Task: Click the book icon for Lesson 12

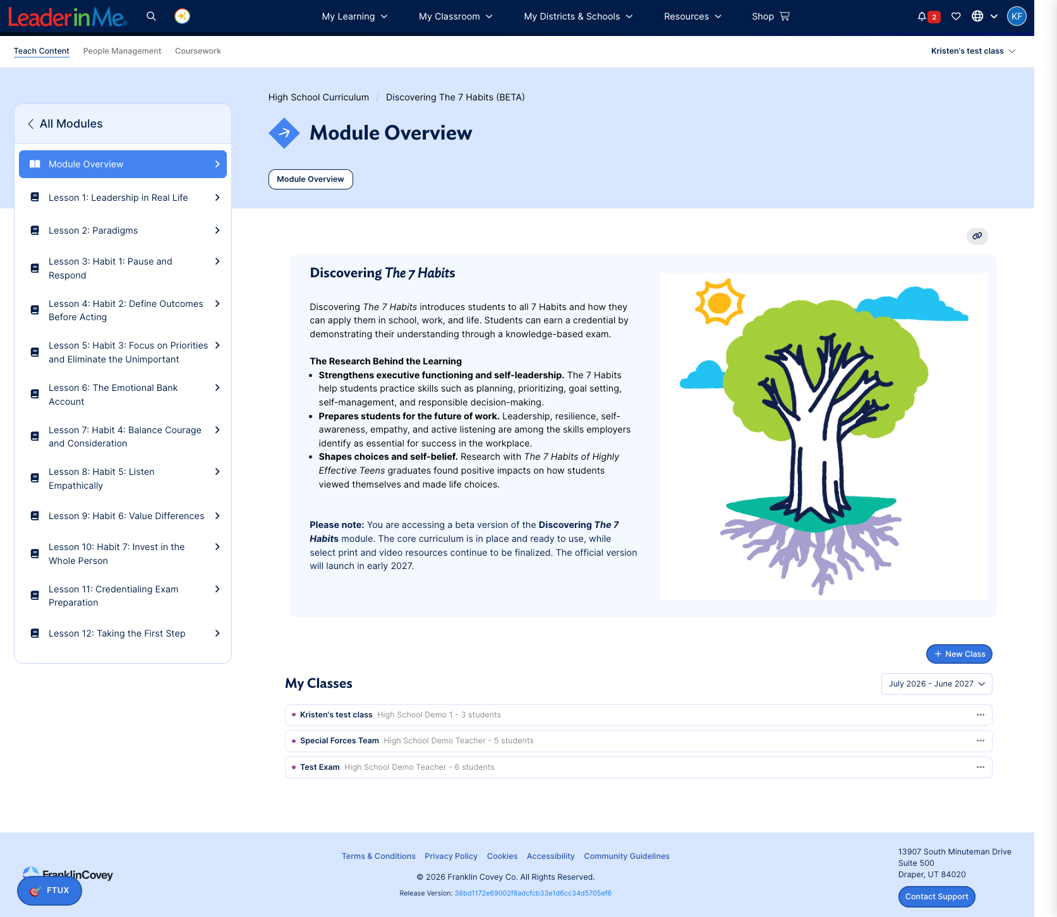Action: click(35, 633)
